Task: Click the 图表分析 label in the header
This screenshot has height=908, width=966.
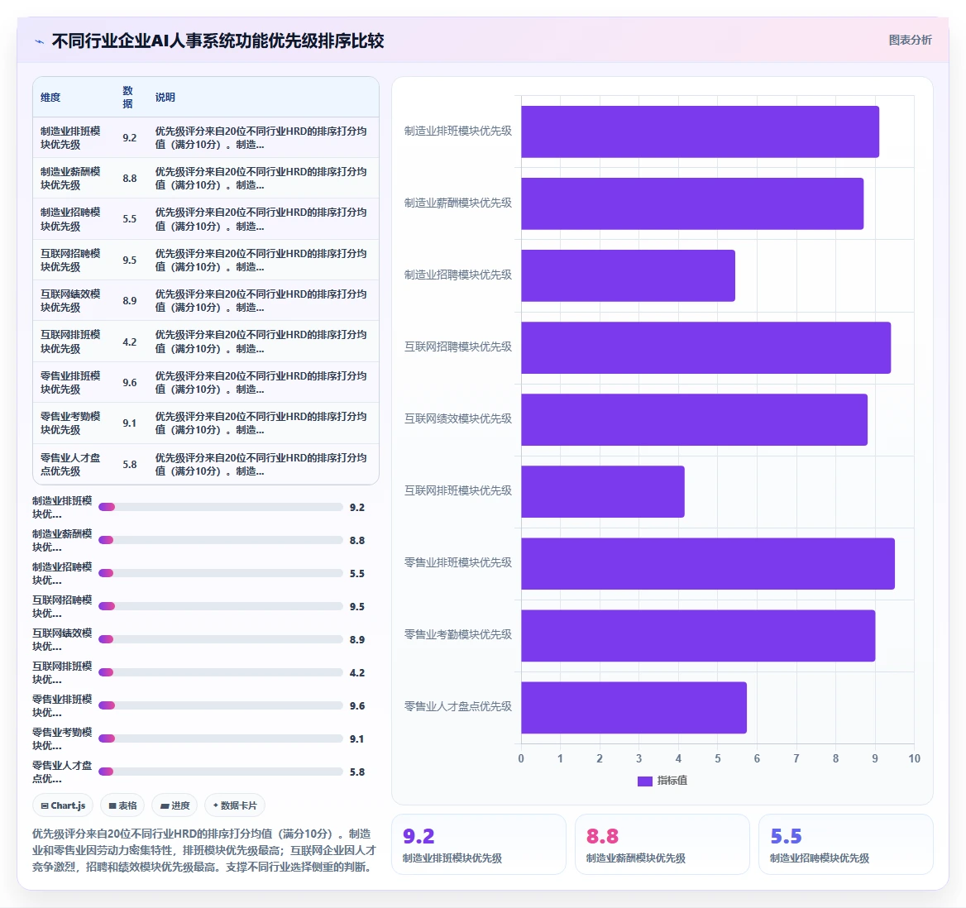Action: pos(910,40)
